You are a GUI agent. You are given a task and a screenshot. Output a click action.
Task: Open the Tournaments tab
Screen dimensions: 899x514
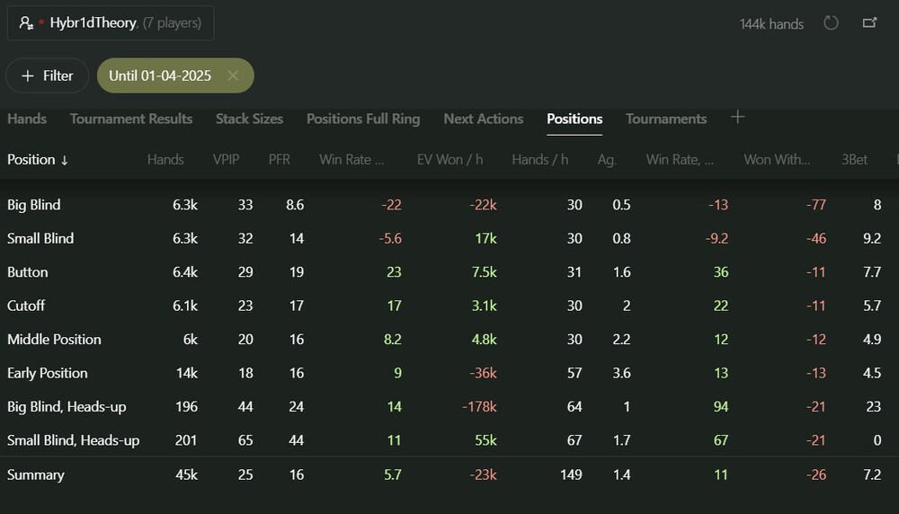666,119
